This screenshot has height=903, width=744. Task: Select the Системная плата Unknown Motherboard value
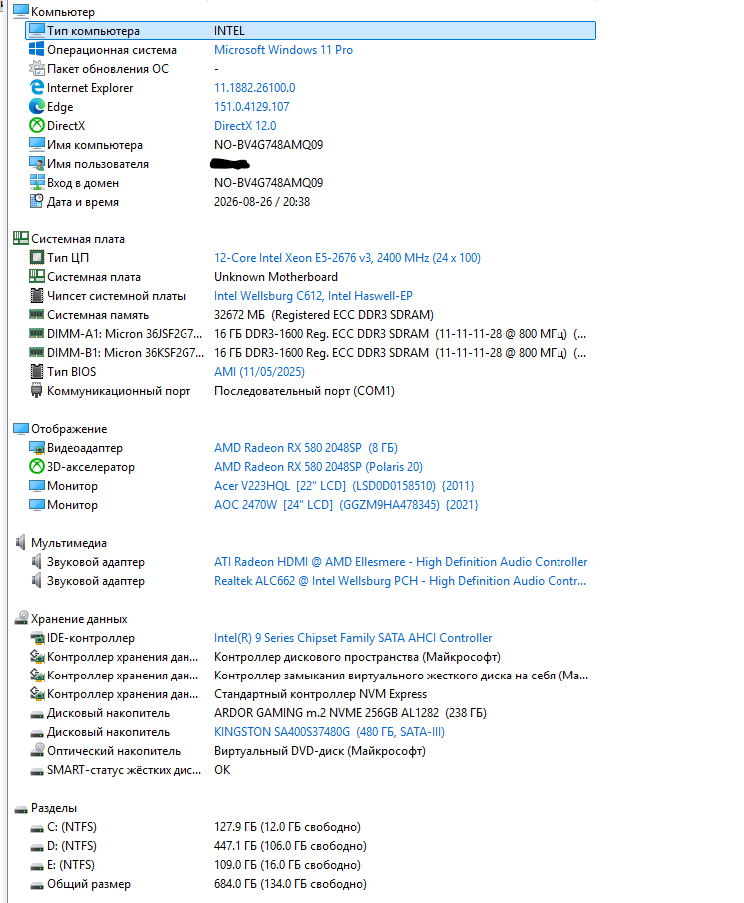(275, 277)
